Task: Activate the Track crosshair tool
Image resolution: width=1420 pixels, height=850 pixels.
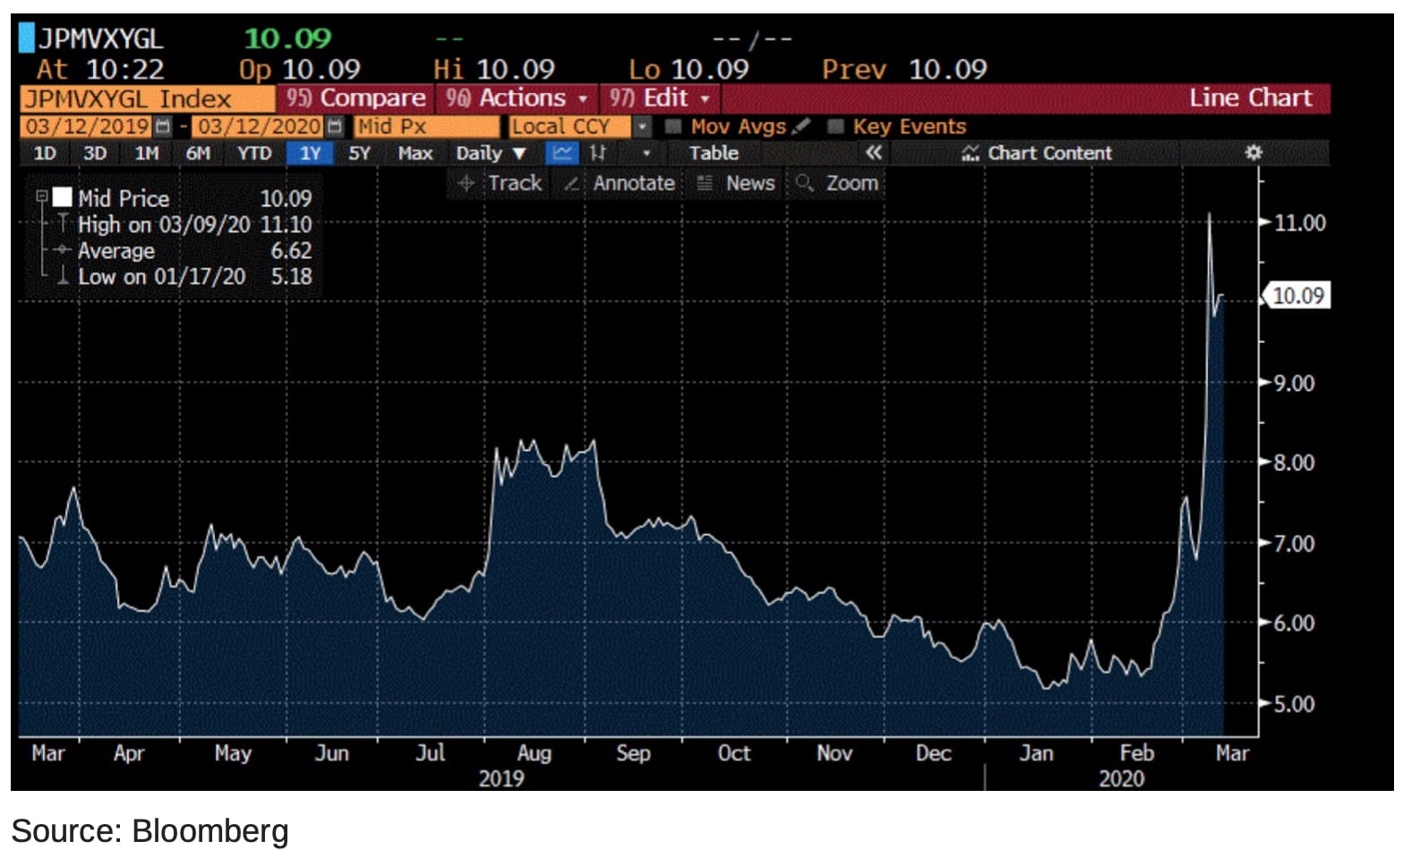Action: pos(500,184)
